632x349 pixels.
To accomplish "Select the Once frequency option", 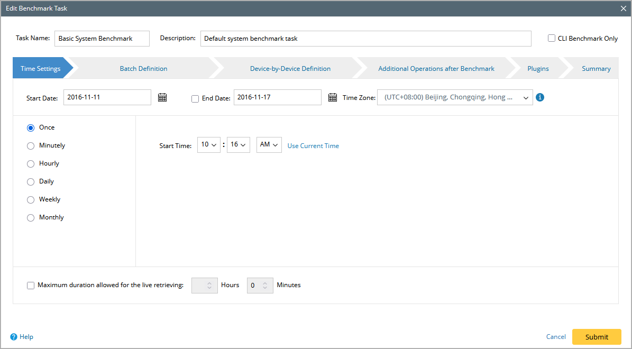I will 31,128.
